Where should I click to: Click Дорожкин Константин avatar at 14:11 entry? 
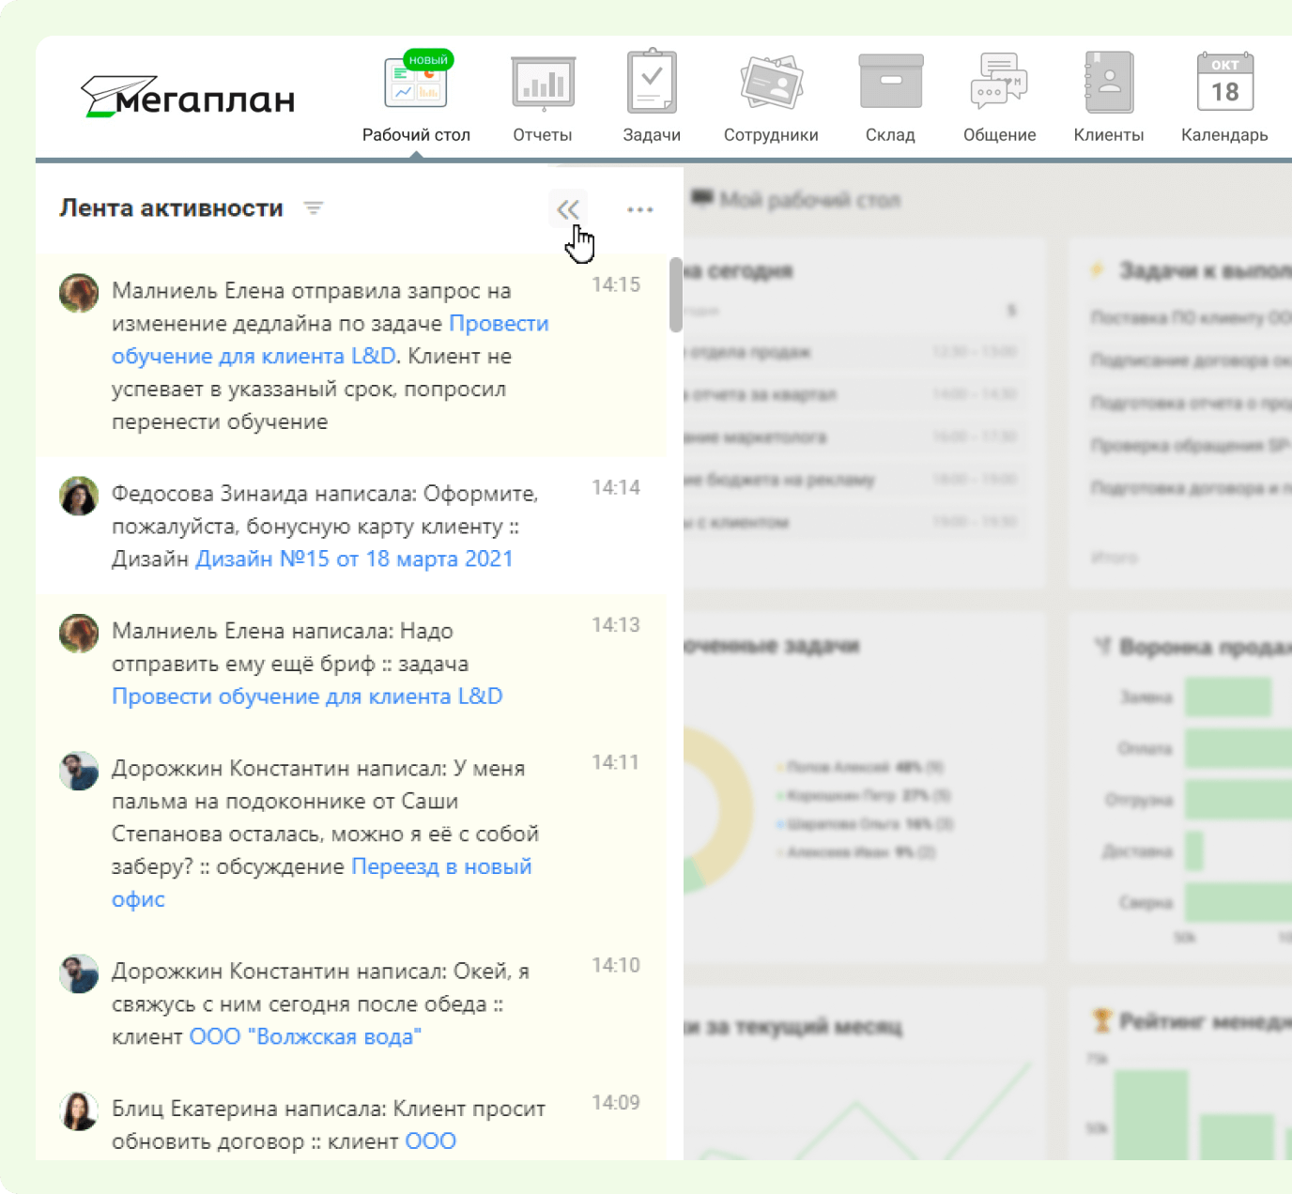pos(79,772)
